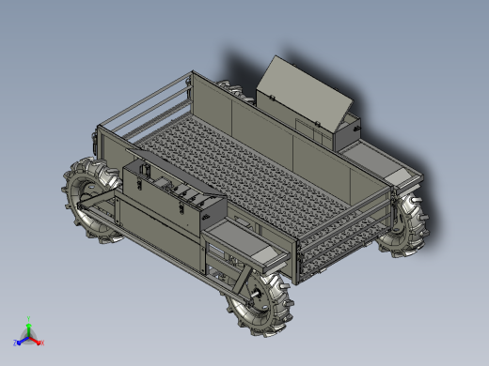Click the red X axis on the triad
The height and width of the screenshot is (366, 489).
coord(37,341)
